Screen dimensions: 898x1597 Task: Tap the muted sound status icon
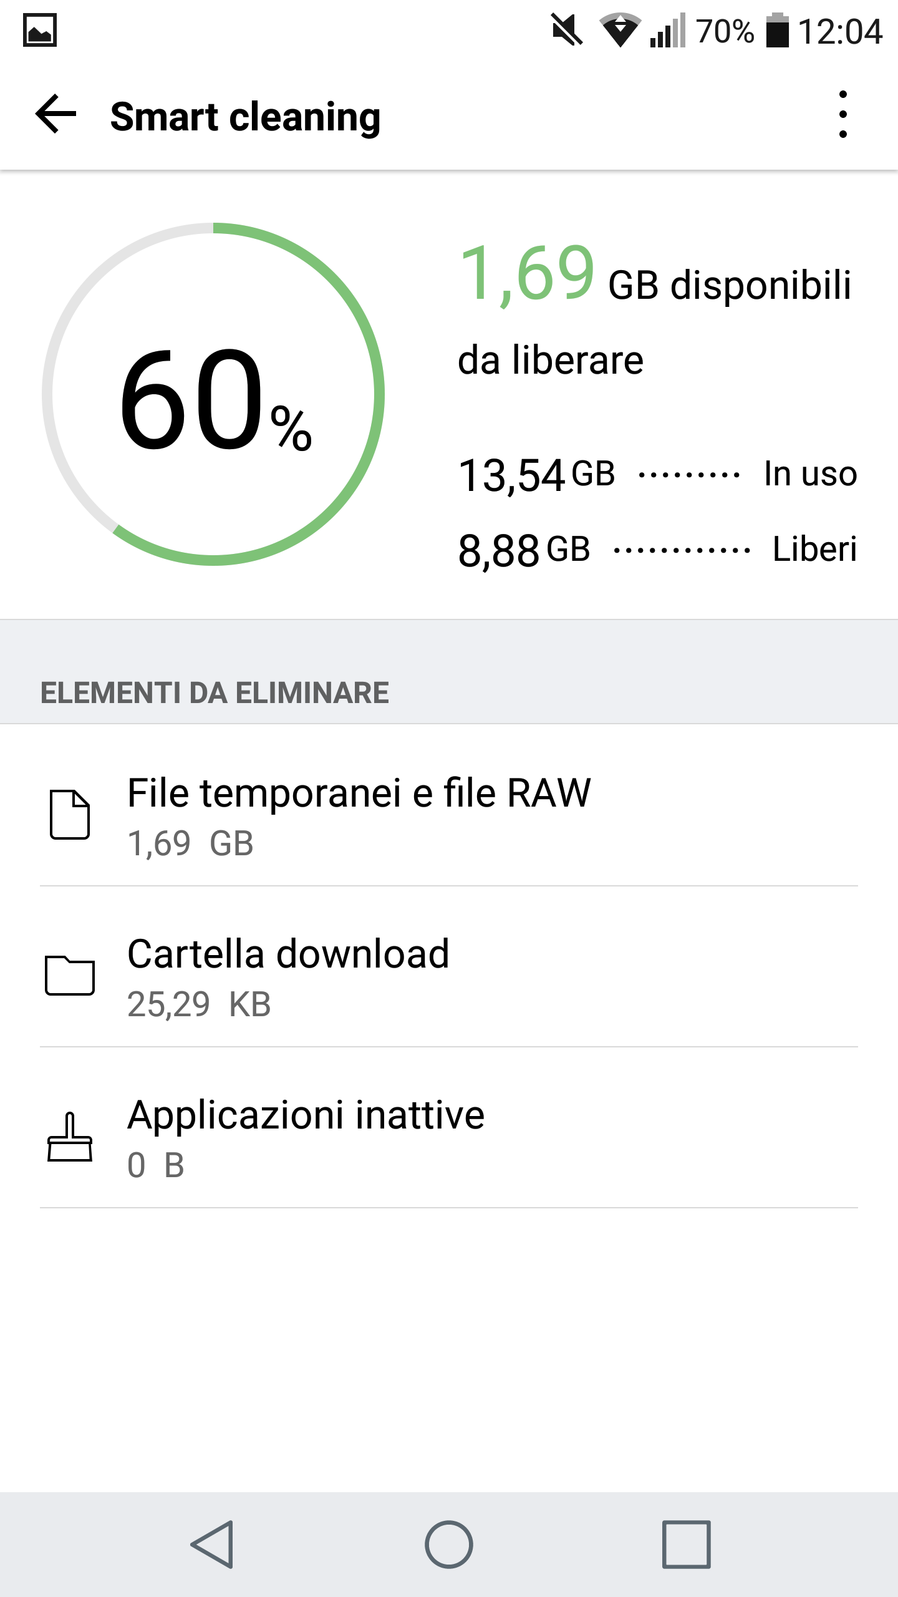click(x=566, y=31)
